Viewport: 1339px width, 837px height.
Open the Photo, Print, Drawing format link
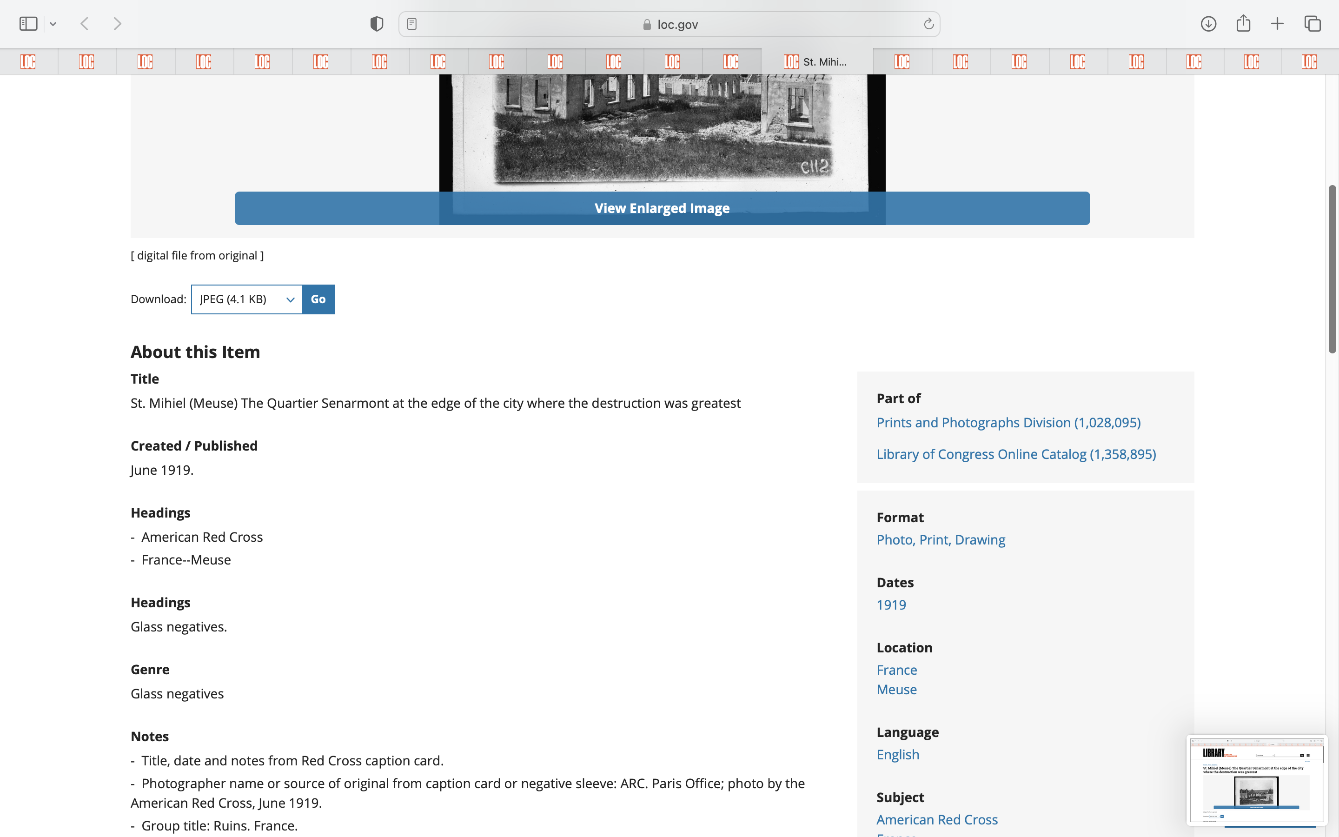(x=941, y=540)
